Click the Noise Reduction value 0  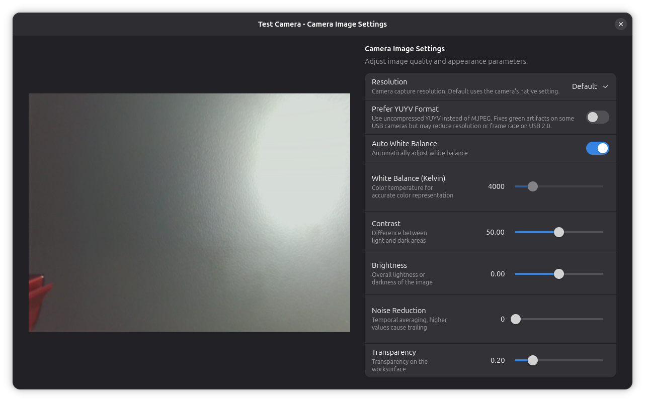(503, 319)
